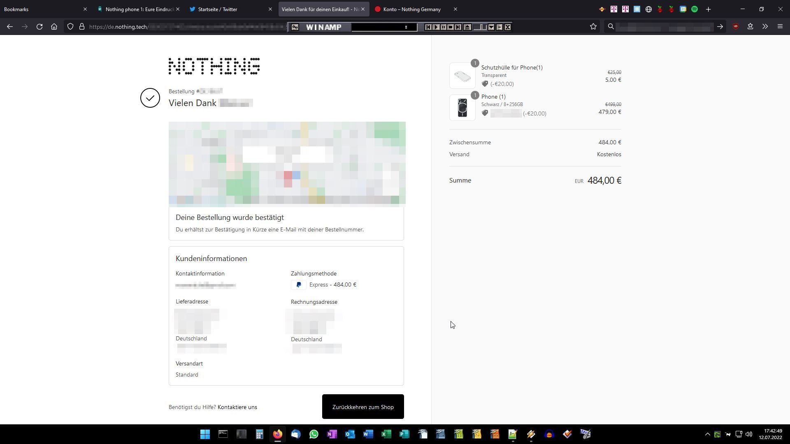The width and height of the screenshot is (790, 444).
Task: Click the Phone (1) product thumbnail
Action: click(x=462, y=108)
